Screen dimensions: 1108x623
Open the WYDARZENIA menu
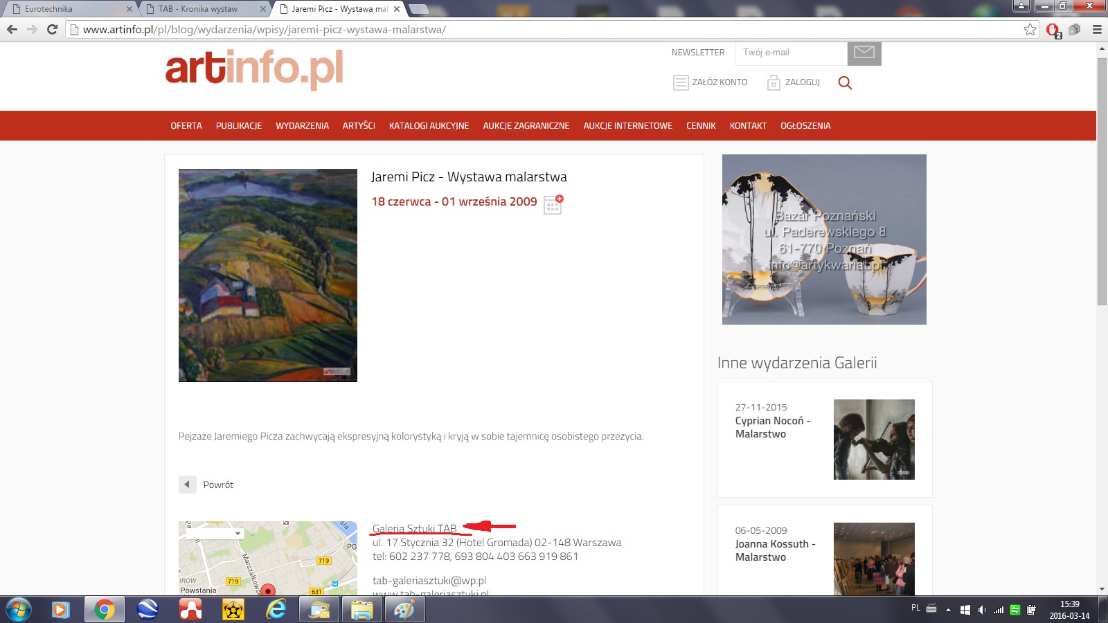(x=302, y=126)
